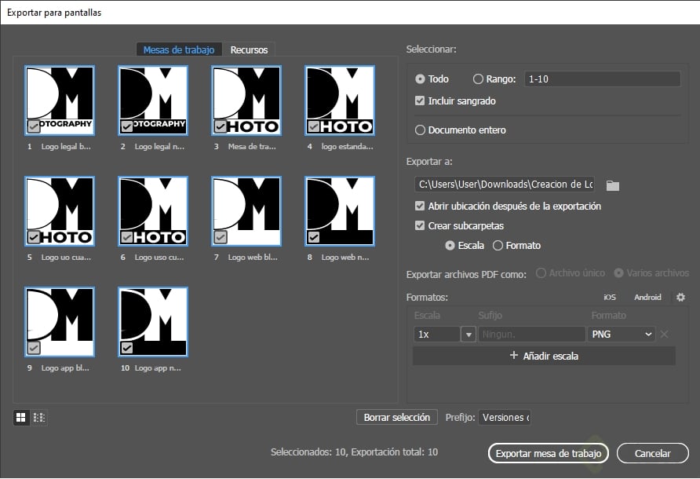
Task: Select artboard 8 Logo web n thumbnail
Action: (340, 211)
